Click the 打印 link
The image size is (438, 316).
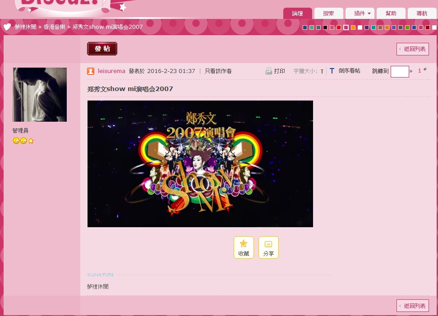click(x=279, y=71)
